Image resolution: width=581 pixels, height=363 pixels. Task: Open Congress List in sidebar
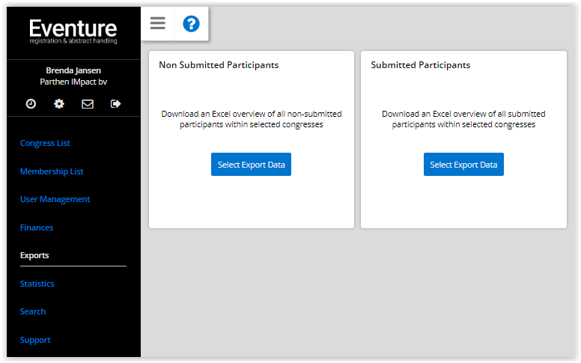(45, 143)
